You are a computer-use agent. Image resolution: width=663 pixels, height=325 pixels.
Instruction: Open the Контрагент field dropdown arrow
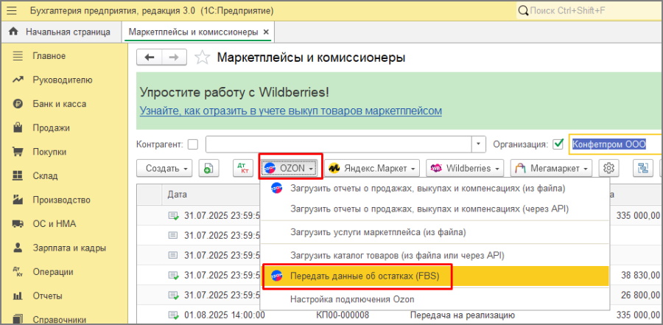(x=478, y=144)
